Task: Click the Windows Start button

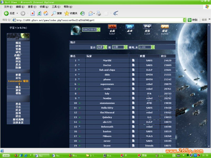Action: click(6, 155)
